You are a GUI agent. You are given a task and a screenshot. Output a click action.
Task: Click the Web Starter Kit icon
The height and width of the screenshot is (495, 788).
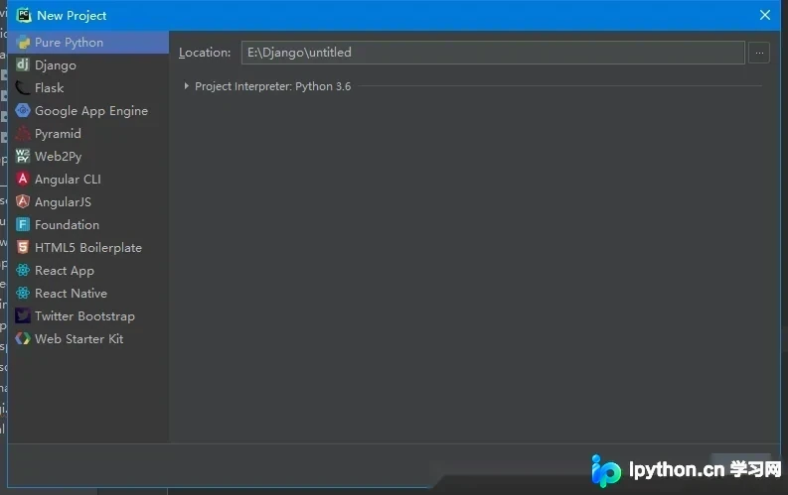[x=23, y=338]
